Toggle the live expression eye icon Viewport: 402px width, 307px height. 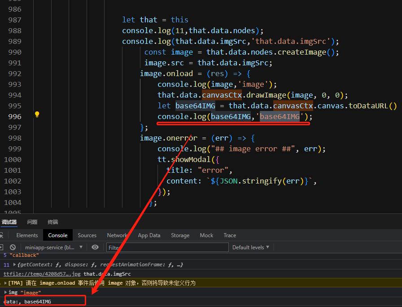click(95, 247)
